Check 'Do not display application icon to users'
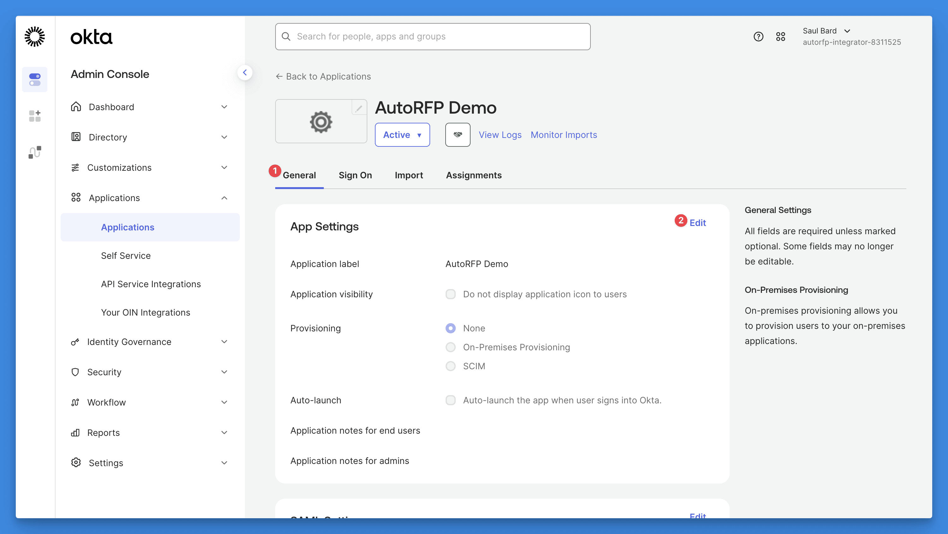Screen dimensions: 948x534 point(450,294)
